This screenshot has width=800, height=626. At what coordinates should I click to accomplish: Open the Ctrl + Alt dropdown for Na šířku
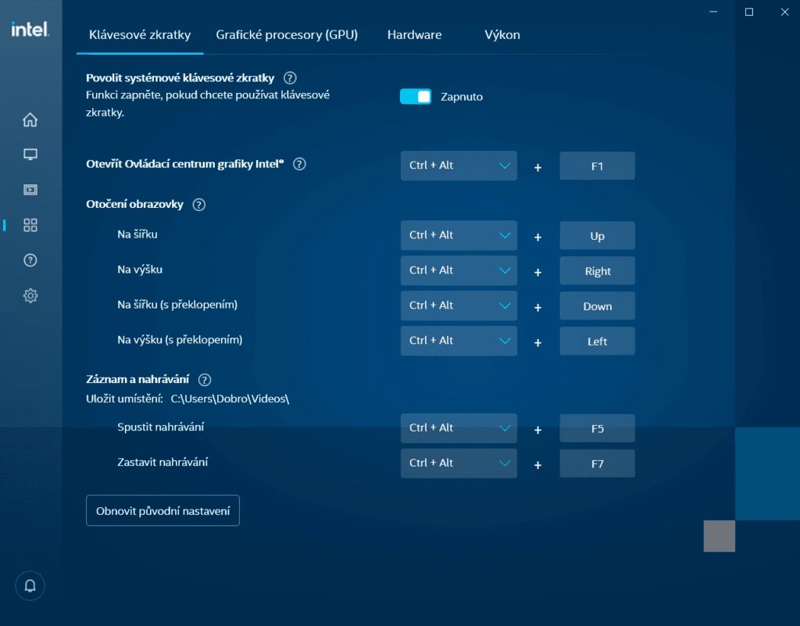459,234
